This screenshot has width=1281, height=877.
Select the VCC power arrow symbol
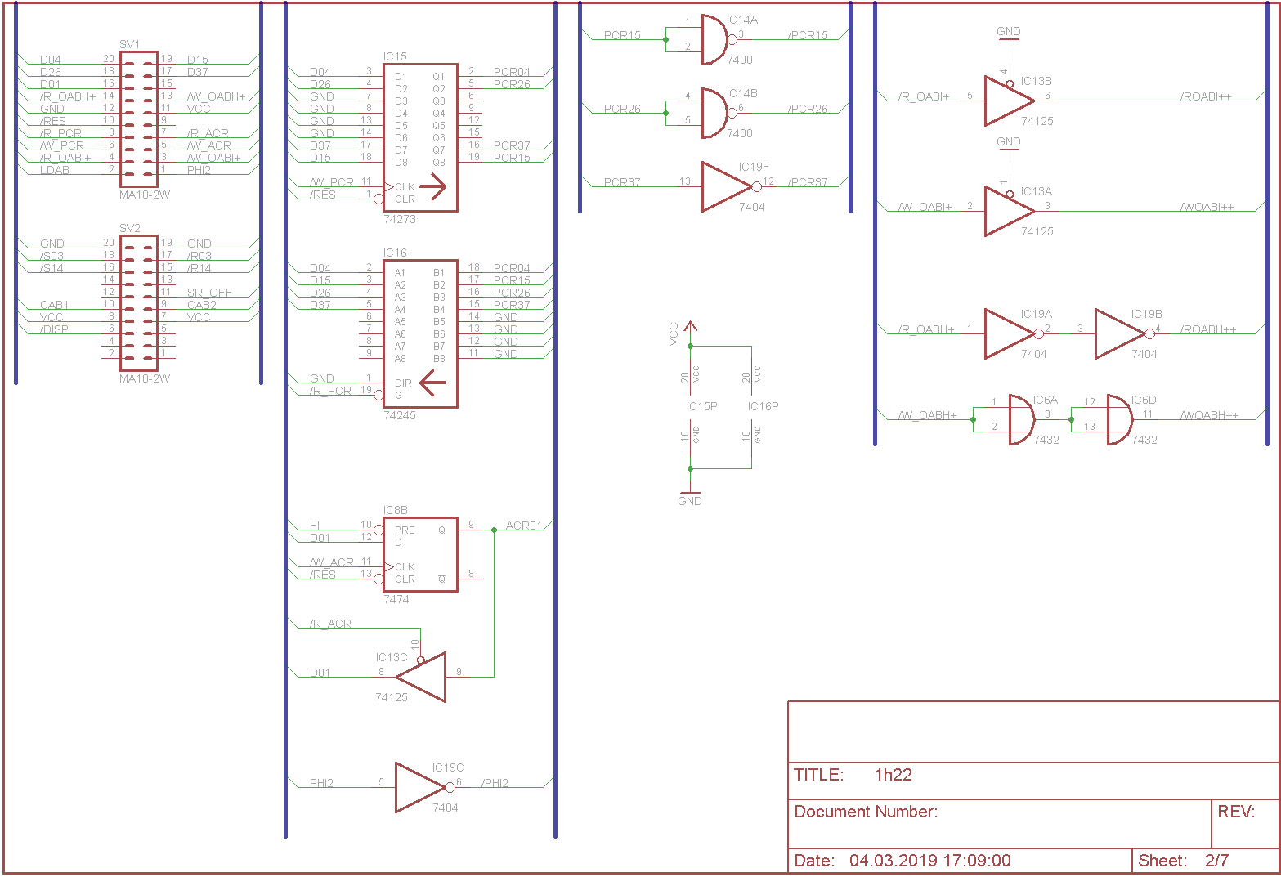(691, 329)
